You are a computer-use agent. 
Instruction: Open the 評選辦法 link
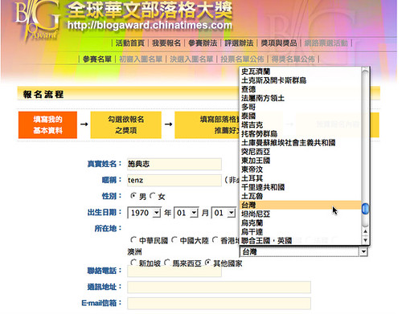point(239,43)
